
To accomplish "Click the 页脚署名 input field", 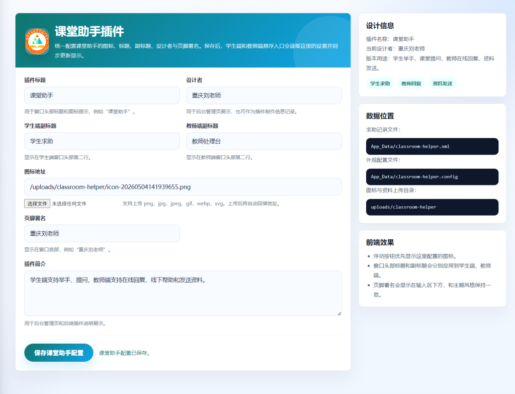I will pos(102,233).
